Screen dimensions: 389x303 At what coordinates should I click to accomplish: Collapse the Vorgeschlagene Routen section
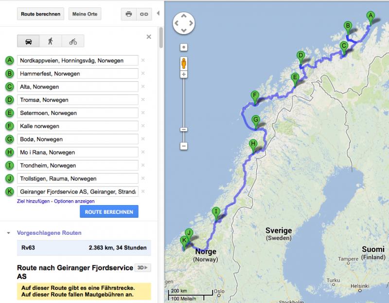9,233
